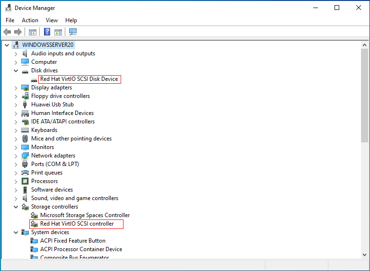Click the scrollbar down arrow

[x=365, y=255]
